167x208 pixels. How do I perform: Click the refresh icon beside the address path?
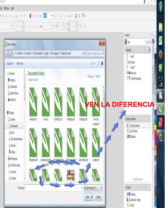point(85,53)
